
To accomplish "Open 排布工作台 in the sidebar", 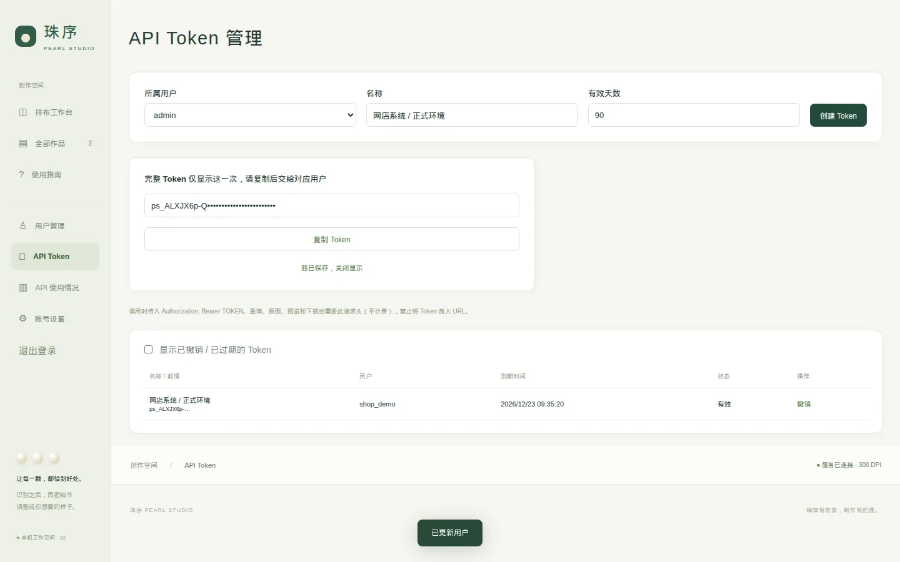I will [x=55, y=112].
